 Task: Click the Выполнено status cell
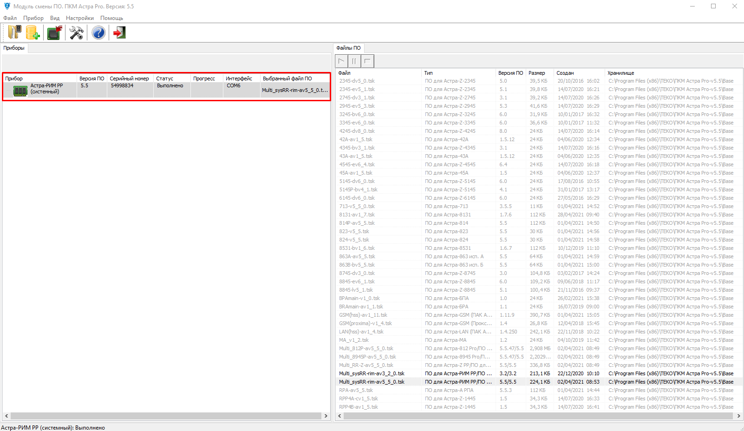170,85
